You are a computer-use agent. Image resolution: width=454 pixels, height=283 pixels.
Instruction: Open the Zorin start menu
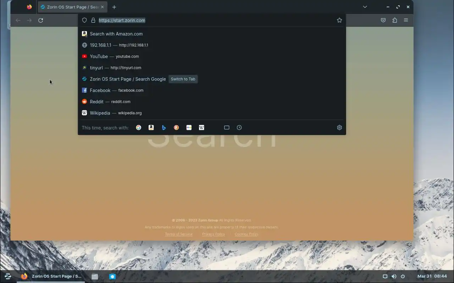8,276
